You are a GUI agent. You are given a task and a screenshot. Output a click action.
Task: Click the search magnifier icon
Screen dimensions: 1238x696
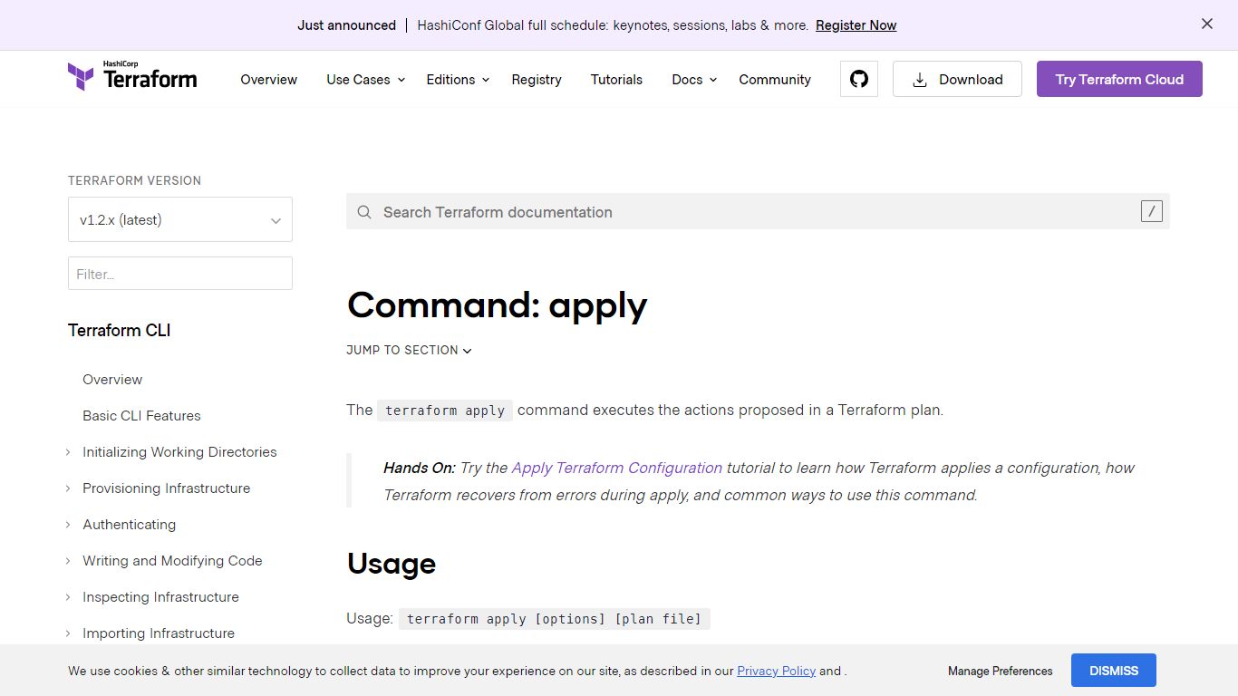[364, 212]
